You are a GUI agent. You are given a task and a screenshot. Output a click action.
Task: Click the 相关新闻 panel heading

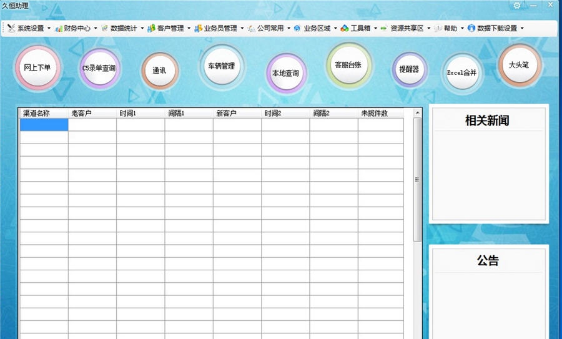click(x=487, y=120)
